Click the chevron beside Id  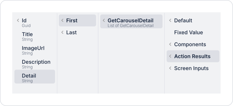pyautogui.click(x=18, y=20)
